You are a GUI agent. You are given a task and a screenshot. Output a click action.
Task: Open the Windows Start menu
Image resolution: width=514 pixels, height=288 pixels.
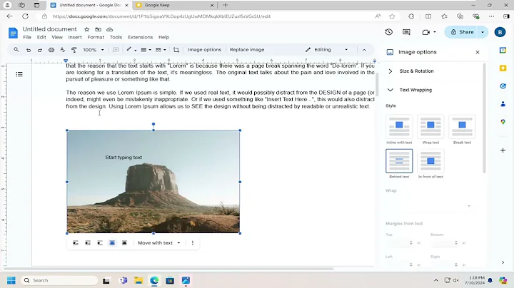coord(11,280)
